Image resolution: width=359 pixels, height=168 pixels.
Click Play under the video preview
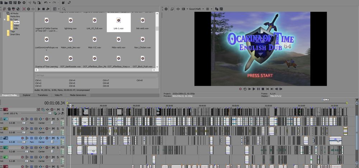254,89
